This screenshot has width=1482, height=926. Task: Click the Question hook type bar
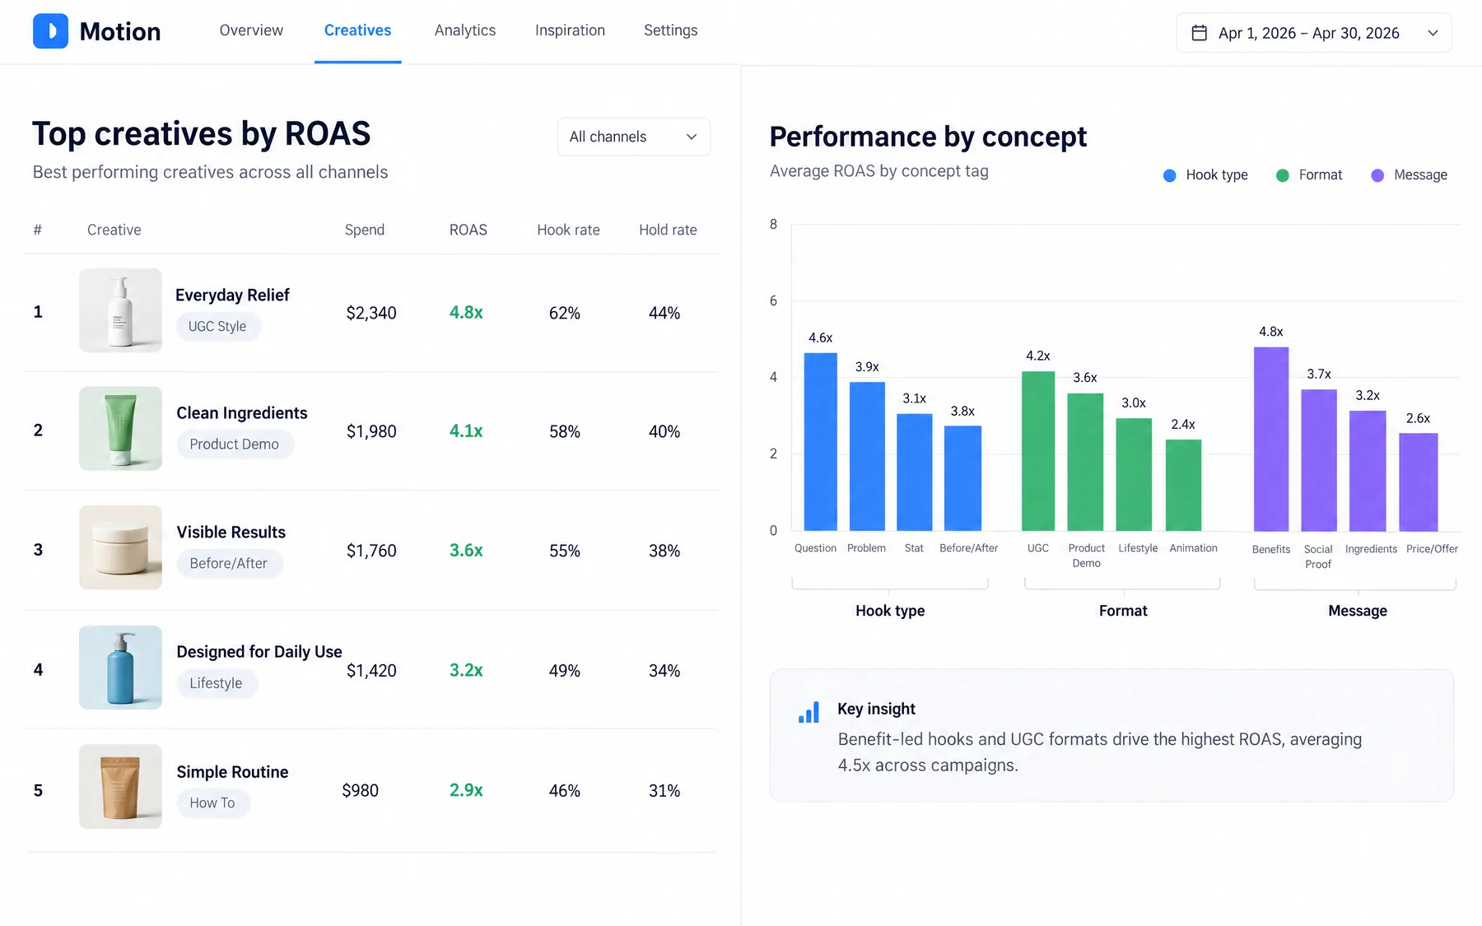(x=821, y=442)
